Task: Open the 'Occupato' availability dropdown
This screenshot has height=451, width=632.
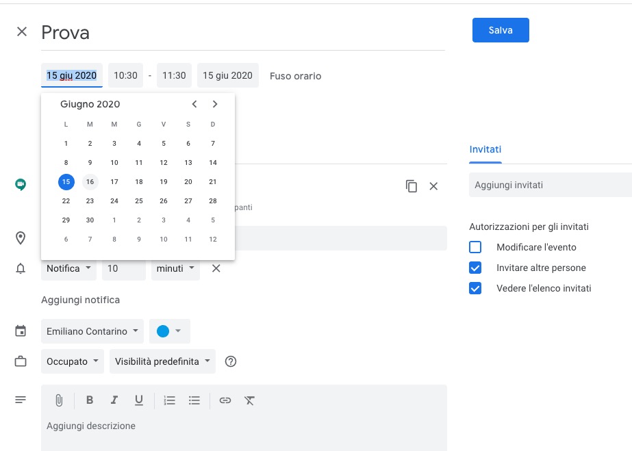Action: click(72, 361)
